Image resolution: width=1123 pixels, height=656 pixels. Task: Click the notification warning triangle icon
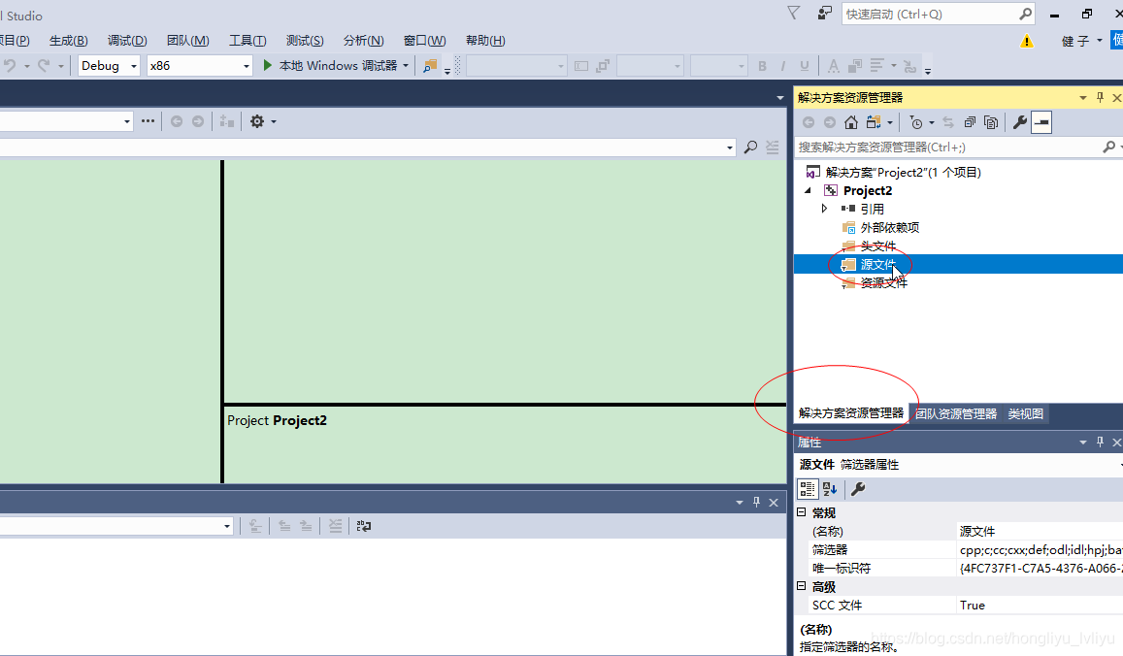click(x=1026, y=42)
